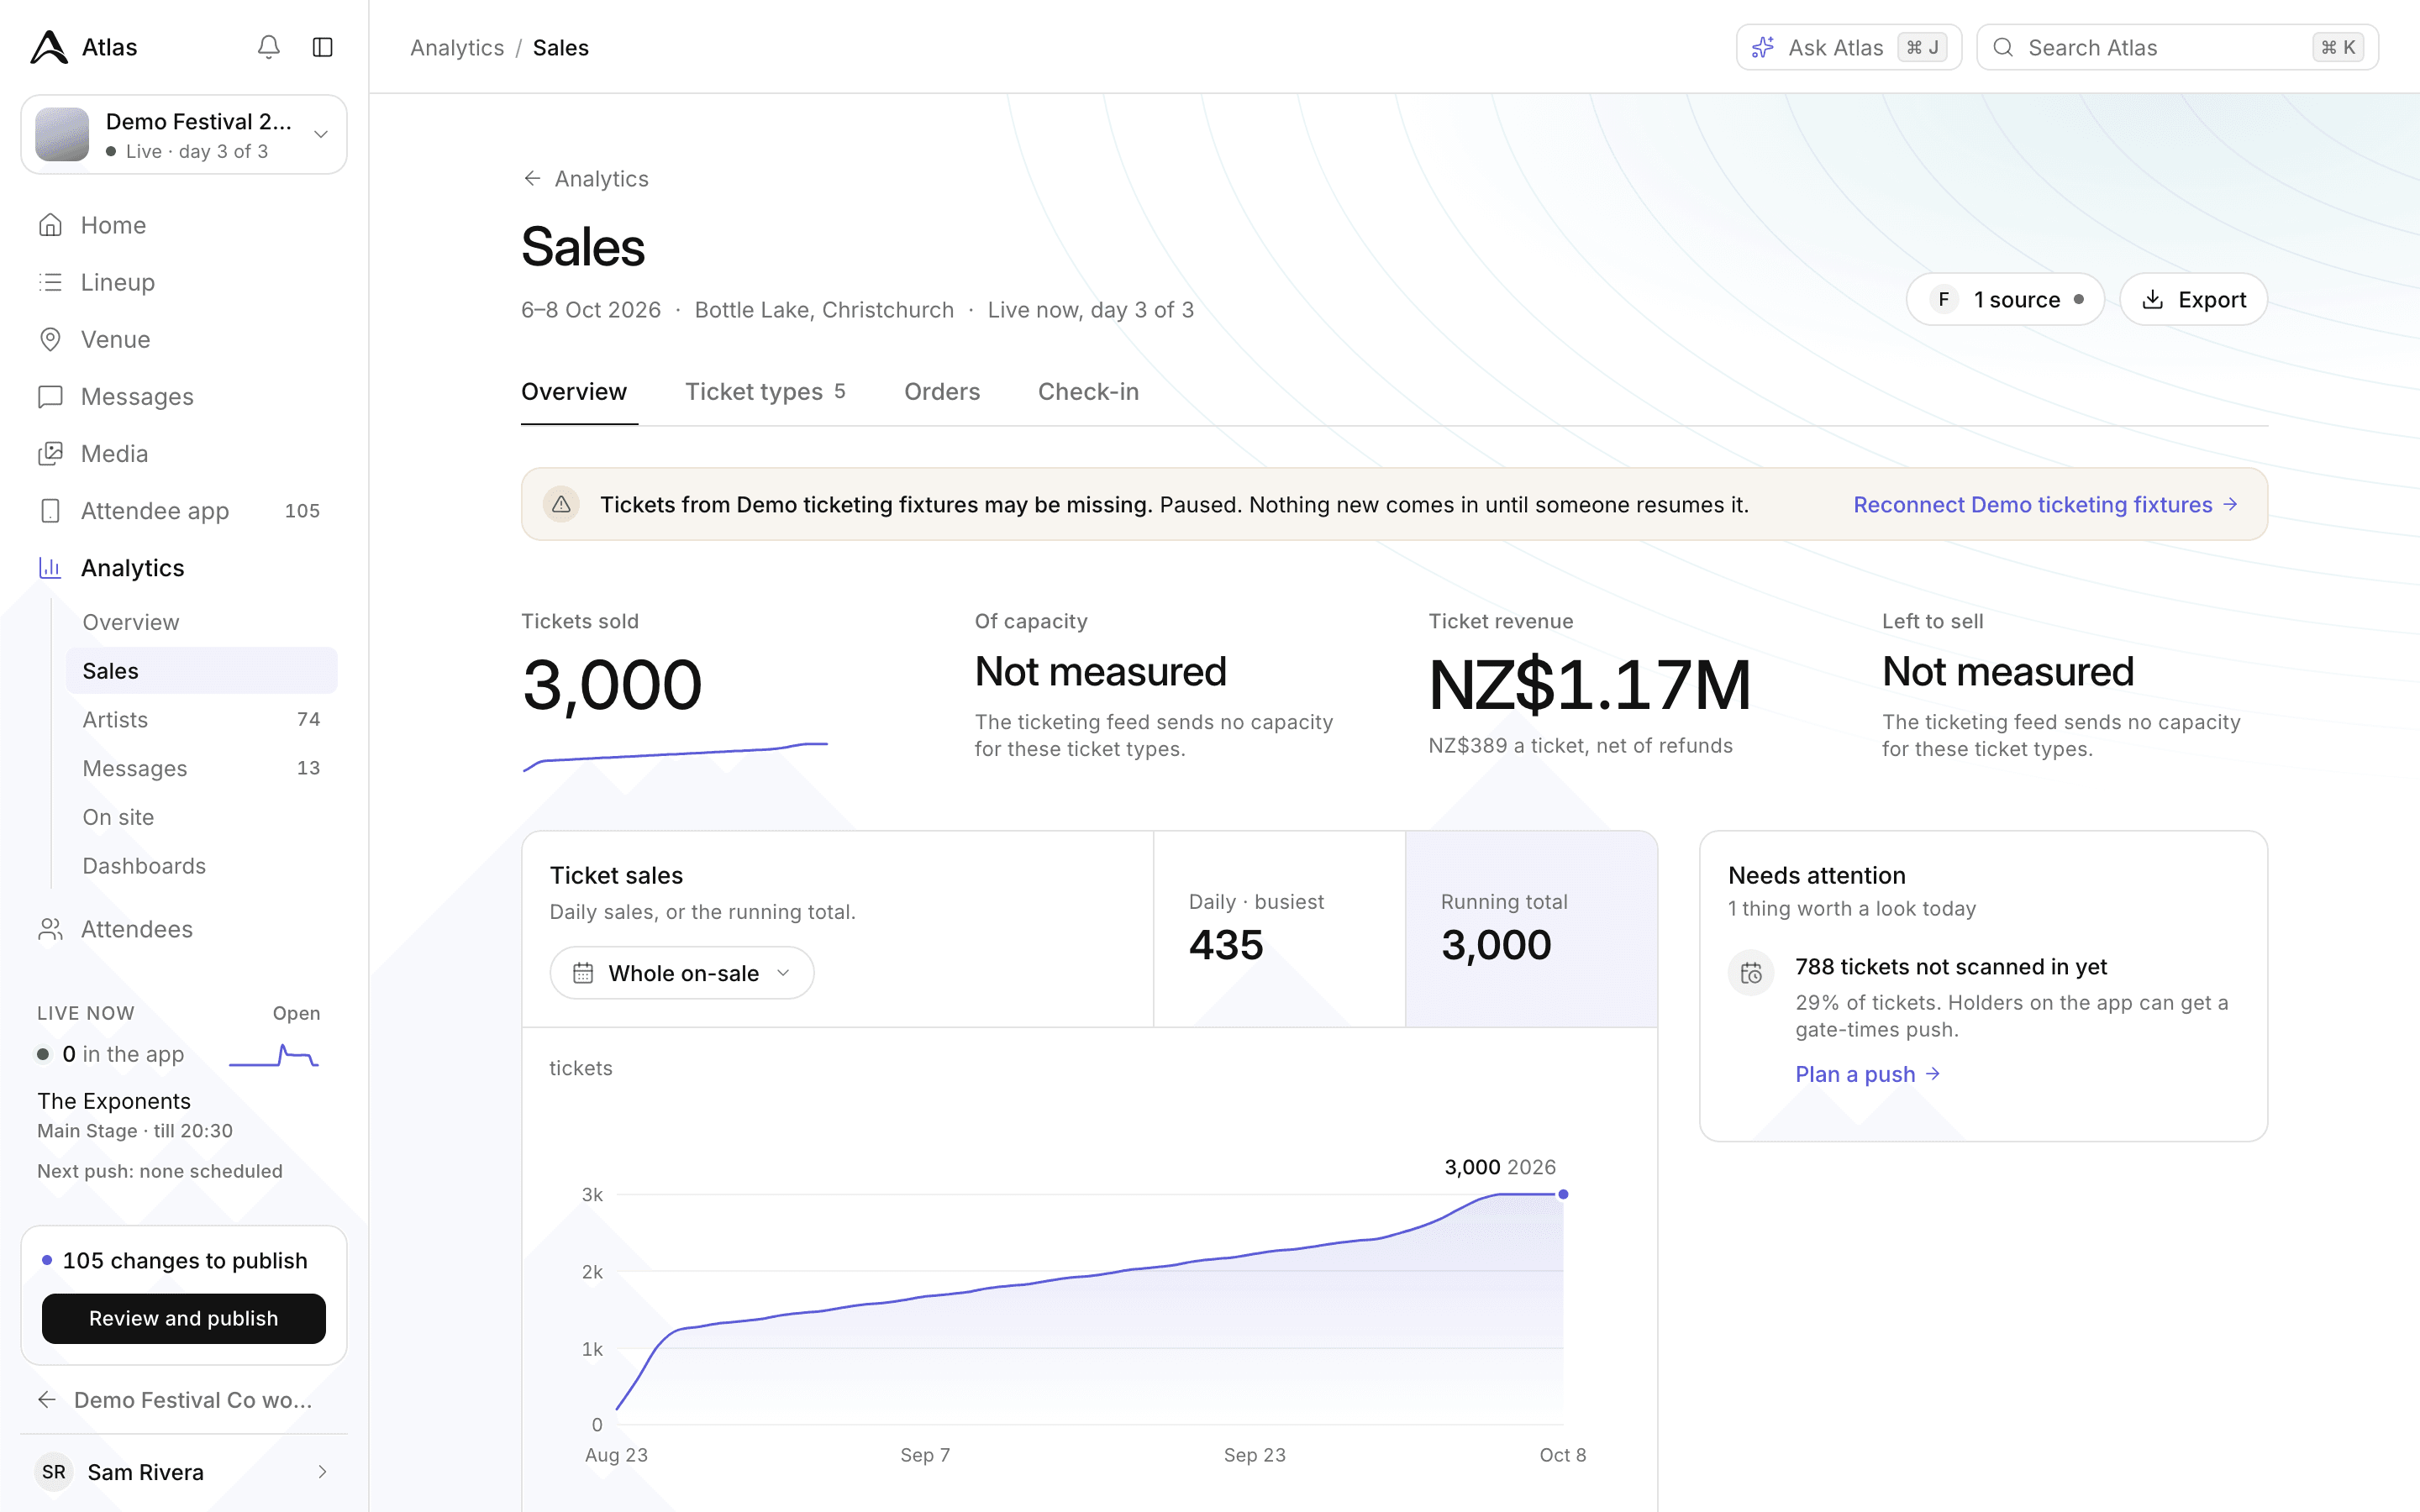Open Artists under Analytics
2420x1512 pixels.
(201, 719)
